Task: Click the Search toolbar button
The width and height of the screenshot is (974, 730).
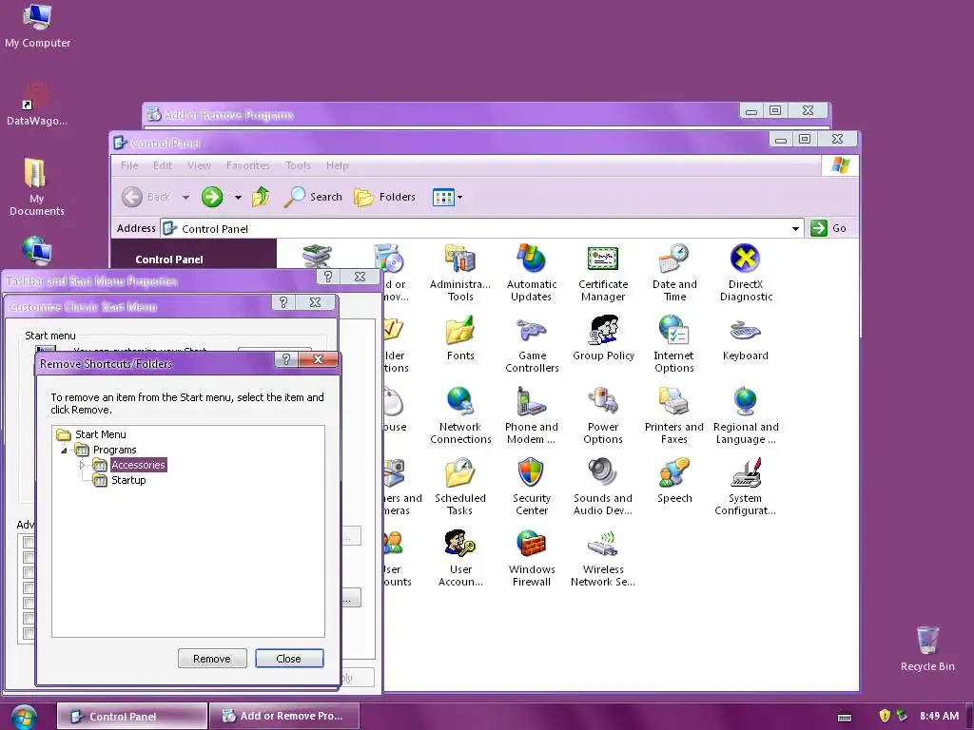Action: (313, 197)
